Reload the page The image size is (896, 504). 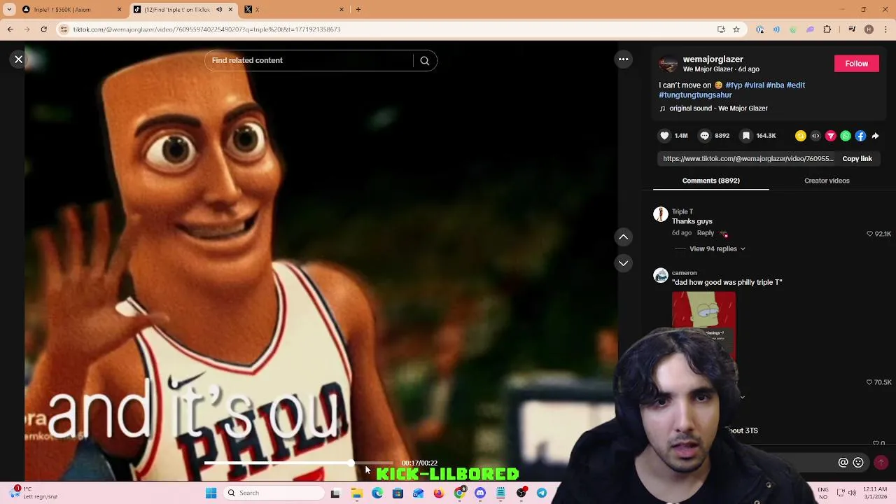tap(43, 29)
